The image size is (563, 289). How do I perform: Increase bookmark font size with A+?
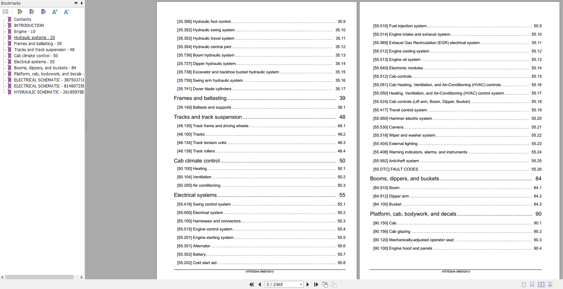tap(55, 12)
